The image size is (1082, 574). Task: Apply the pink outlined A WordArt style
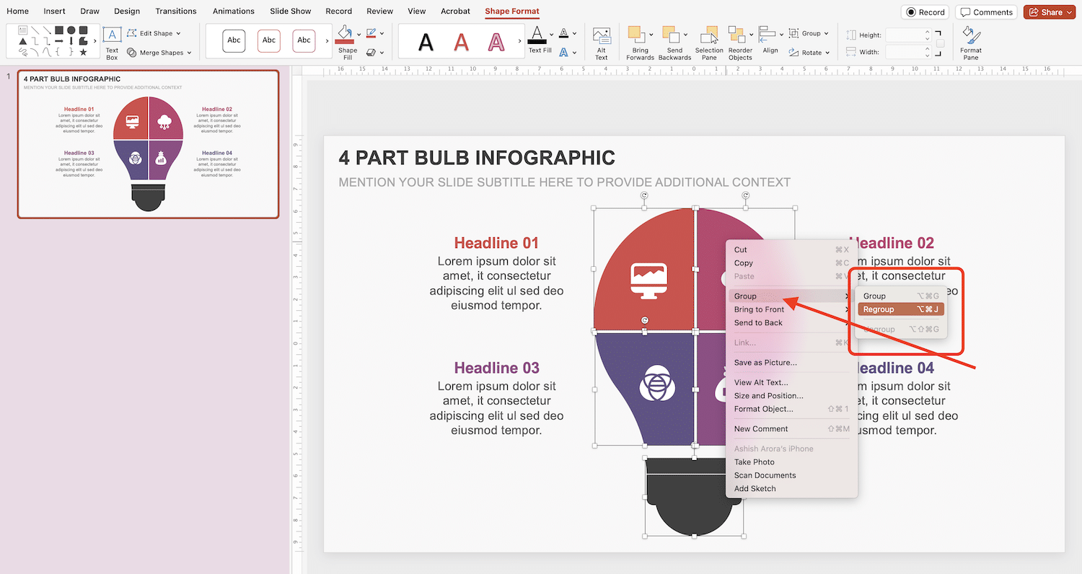click(496, 42)
